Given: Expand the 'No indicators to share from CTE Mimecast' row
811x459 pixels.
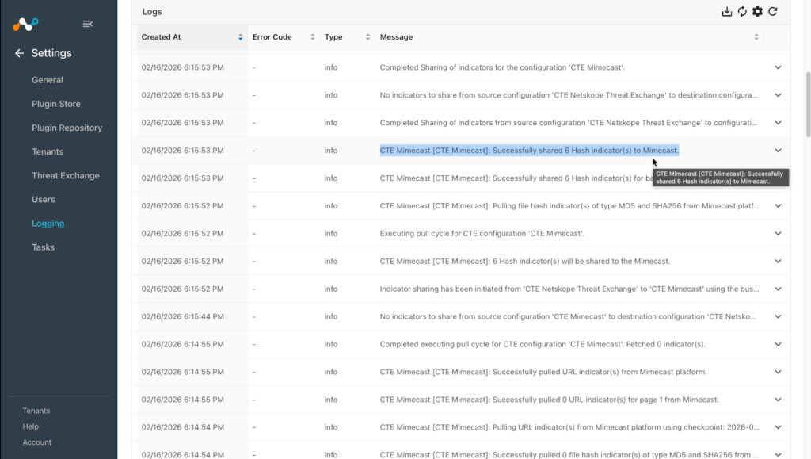Looking at the screenshot, I should point(778,316).
